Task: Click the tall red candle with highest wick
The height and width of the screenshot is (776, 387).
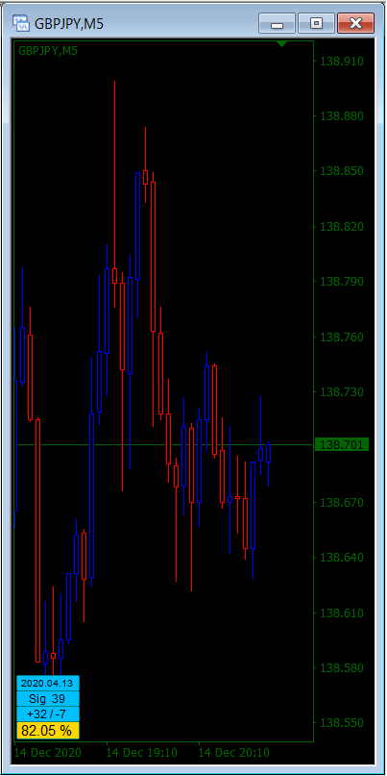Action: (114, 194)
